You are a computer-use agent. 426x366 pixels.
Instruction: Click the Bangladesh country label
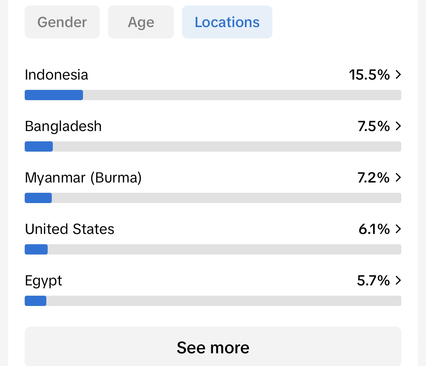(63, 126)
